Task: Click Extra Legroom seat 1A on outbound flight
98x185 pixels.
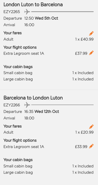Action: click(x=24, y=53)
